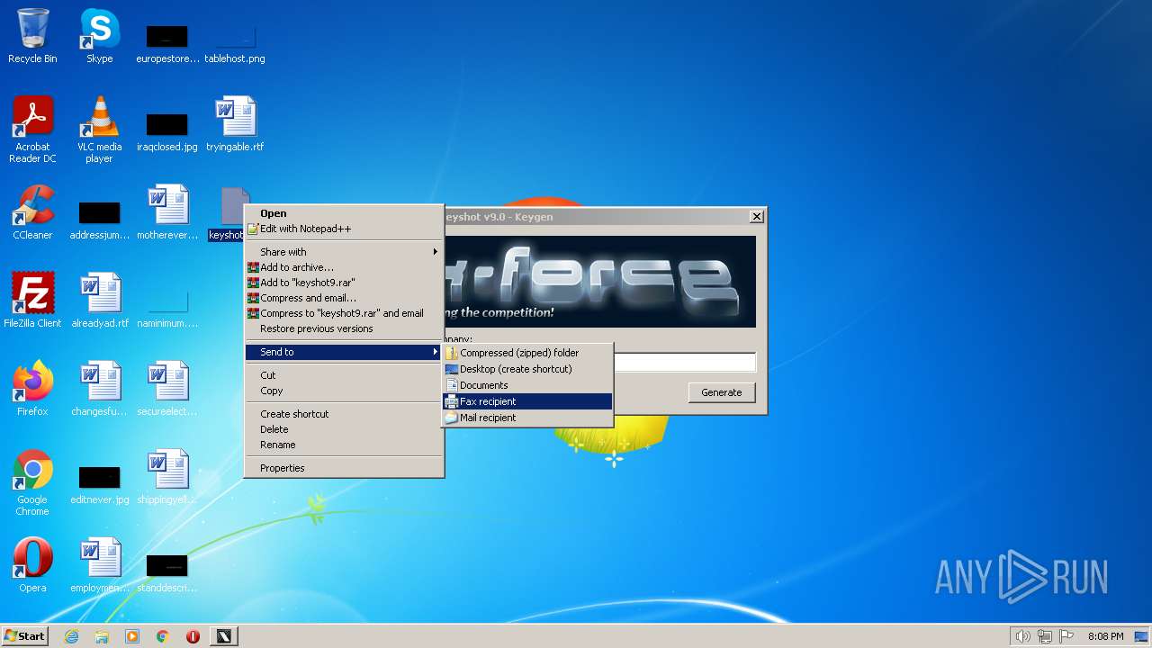Select the shippingyell... document icon
This screenshot has width=1152, height=648.
[167, 477]
